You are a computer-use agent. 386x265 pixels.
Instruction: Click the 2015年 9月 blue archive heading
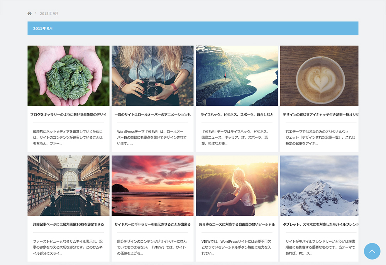[193, 28]
